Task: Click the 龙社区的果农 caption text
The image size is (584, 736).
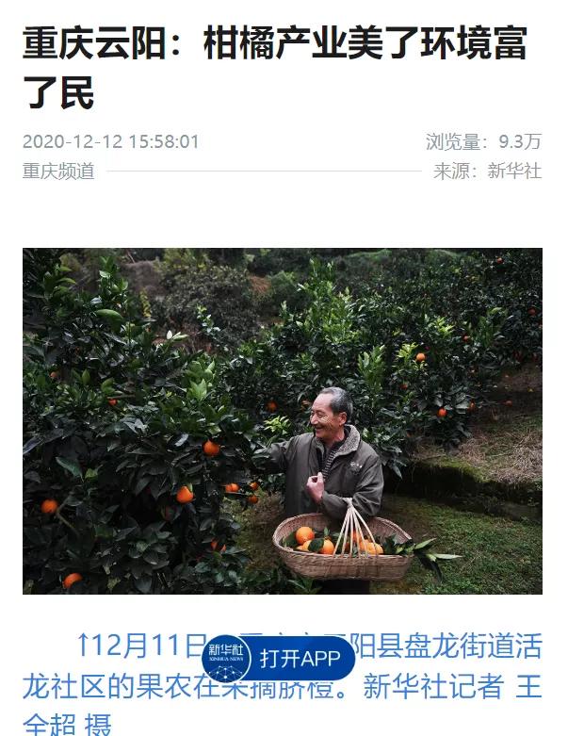Action: pyautogui.click(x=108, y=687)
